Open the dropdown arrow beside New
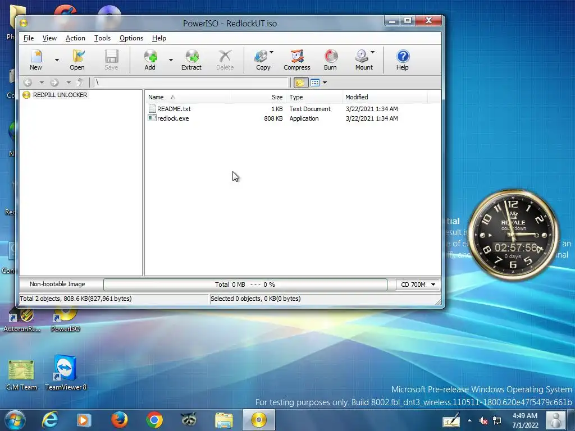Viewport: 575px width, 431px height. pyautogui.click(x=57, y=59)
